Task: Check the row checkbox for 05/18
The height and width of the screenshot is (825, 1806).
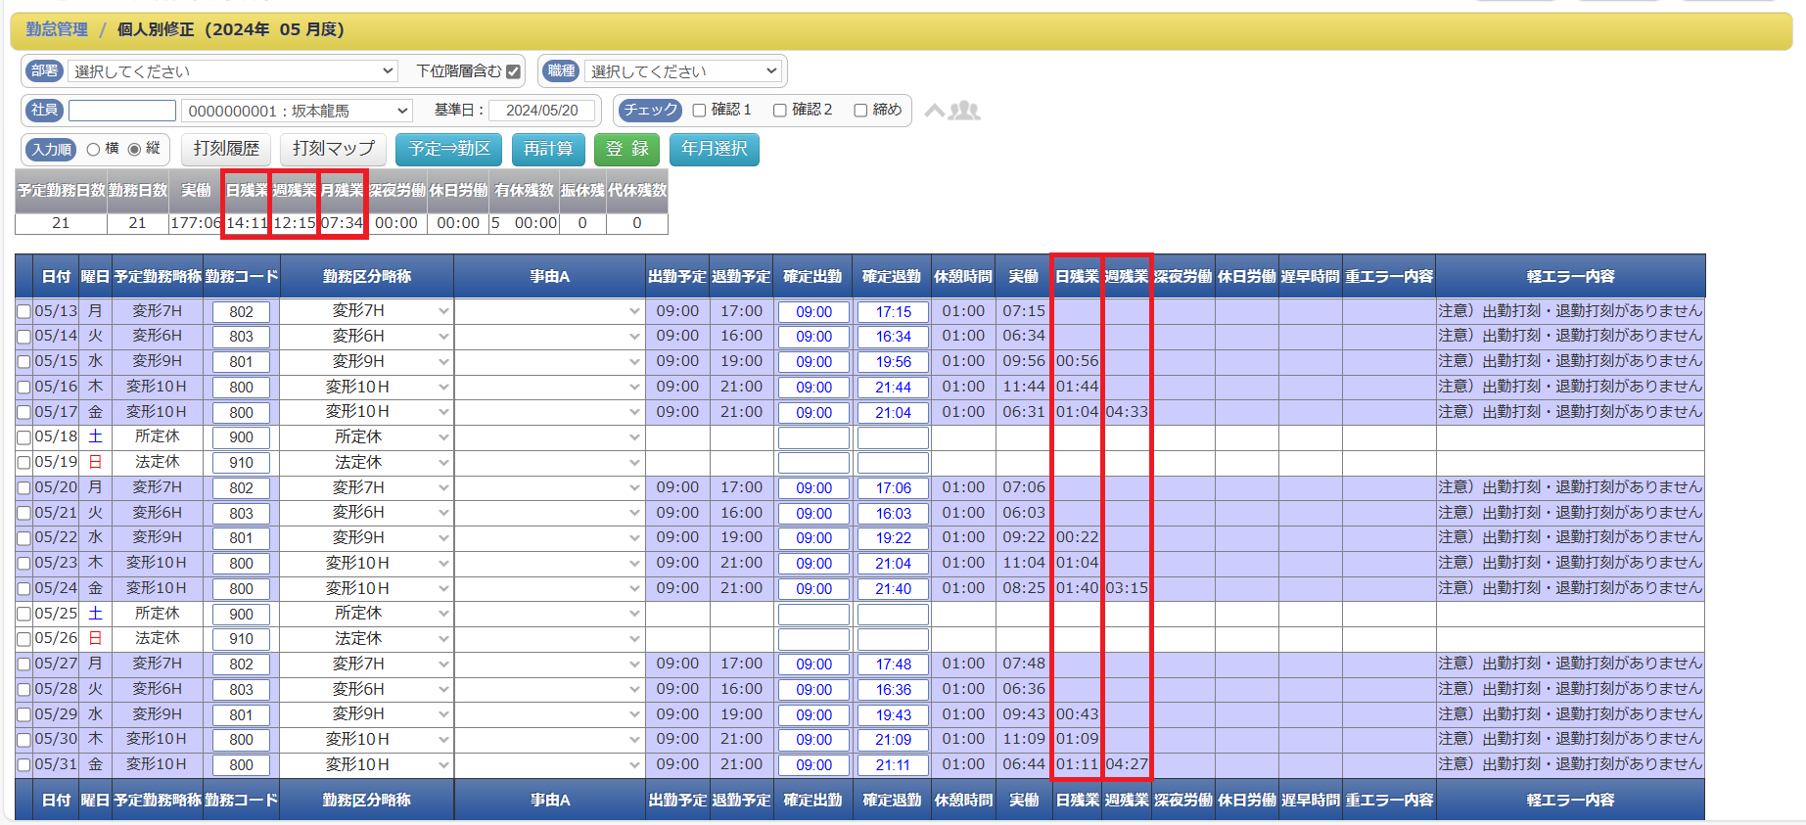Action: click(x=24, y=437)
